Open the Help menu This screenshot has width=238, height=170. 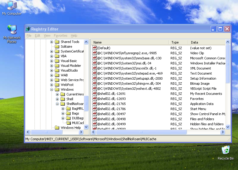[74, 35]
